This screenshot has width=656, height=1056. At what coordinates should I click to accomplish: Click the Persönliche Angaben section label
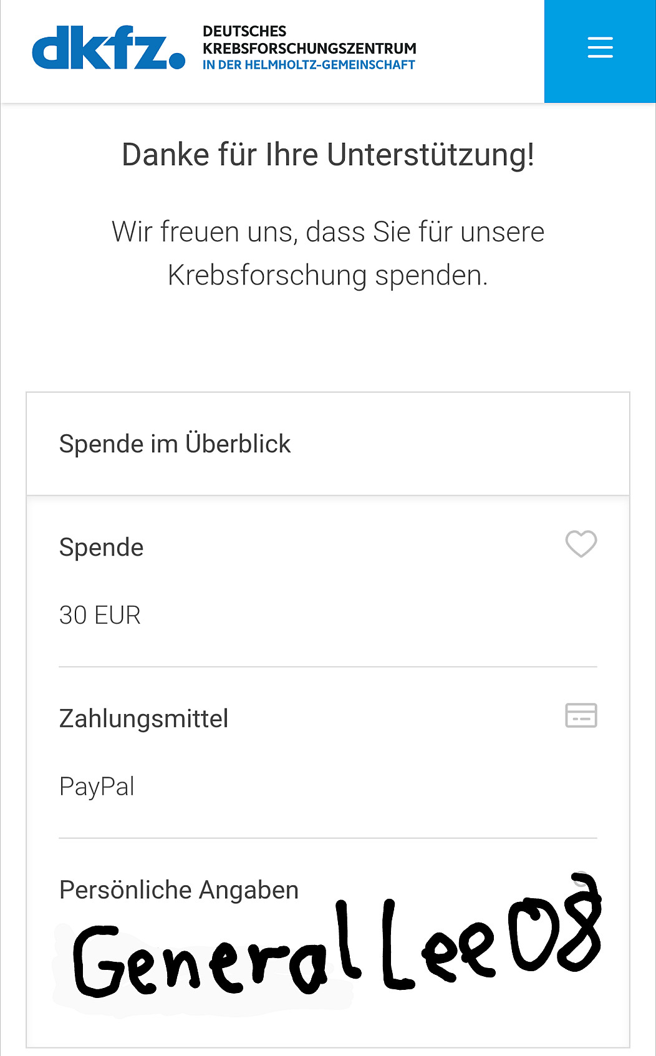pyautogui.click(x=178, y=890)
